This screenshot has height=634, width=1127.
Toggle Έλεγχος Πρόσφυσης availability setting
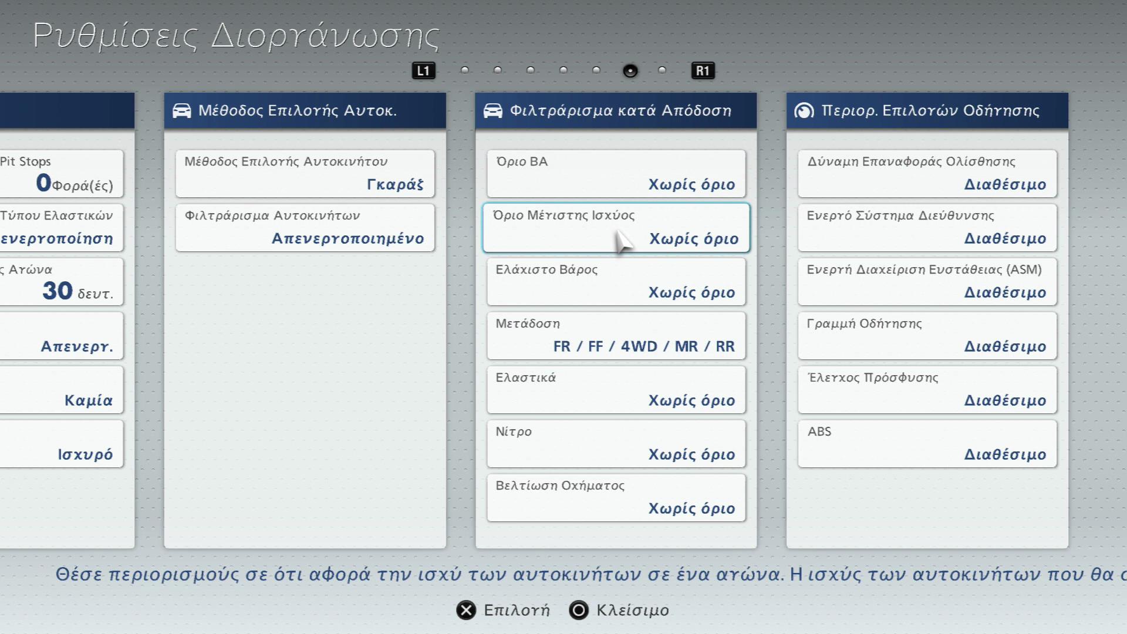(x=927, y=390)
